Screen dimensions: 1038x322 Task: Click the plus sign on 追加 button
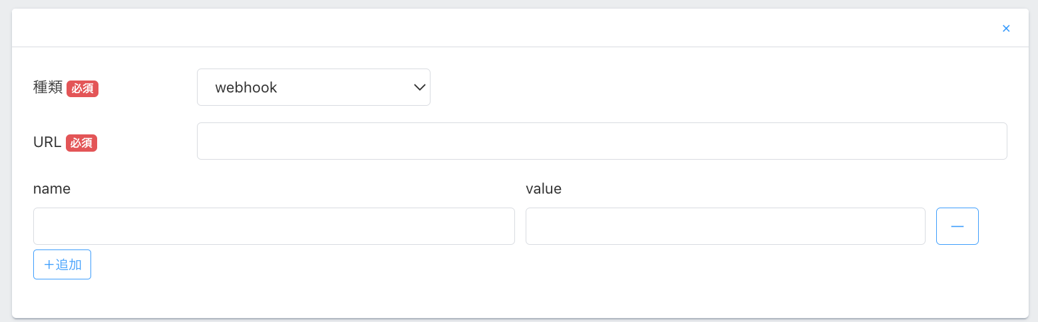[x=49, y=265]
